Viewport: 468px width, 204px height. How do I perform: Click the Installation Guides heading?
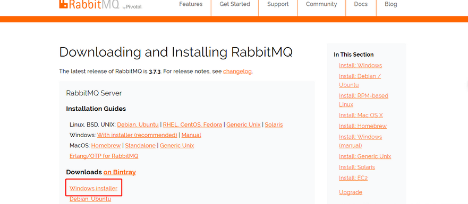pos(96,109)
